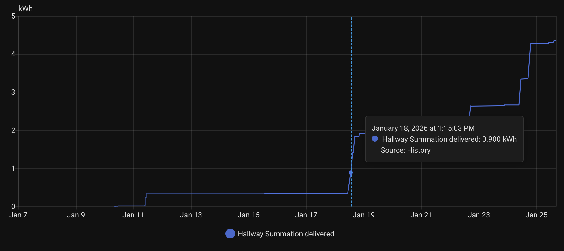This screenshot has width=564, height=251.
Task: Click the blue series dot inside the tooltip
Action: click(x=374, y=139)
